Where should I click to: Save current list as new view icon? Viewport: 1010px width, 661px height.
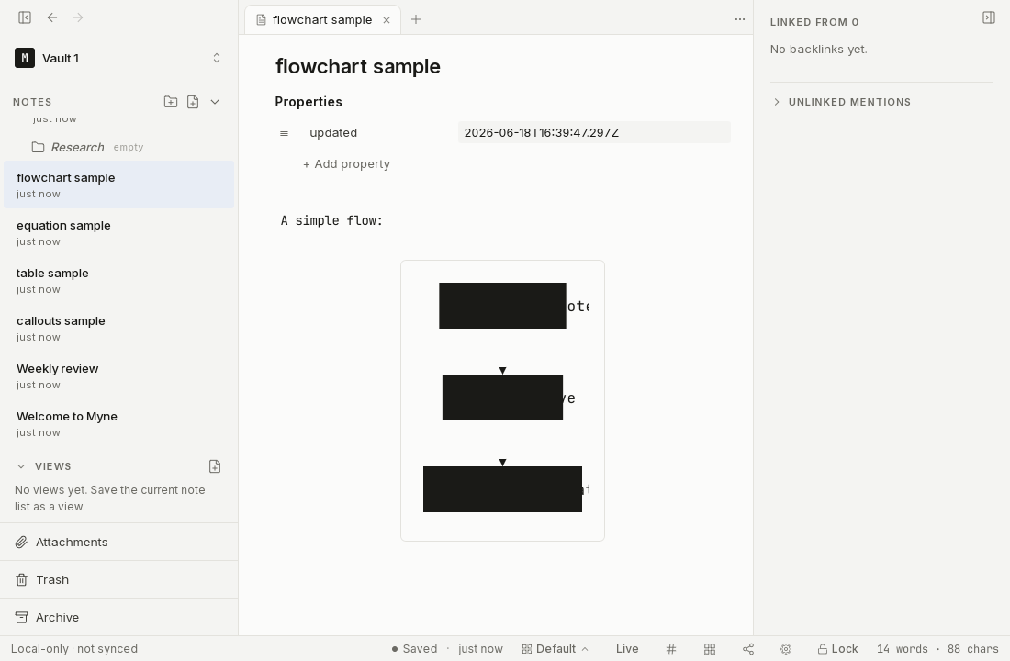pos(215,466)
